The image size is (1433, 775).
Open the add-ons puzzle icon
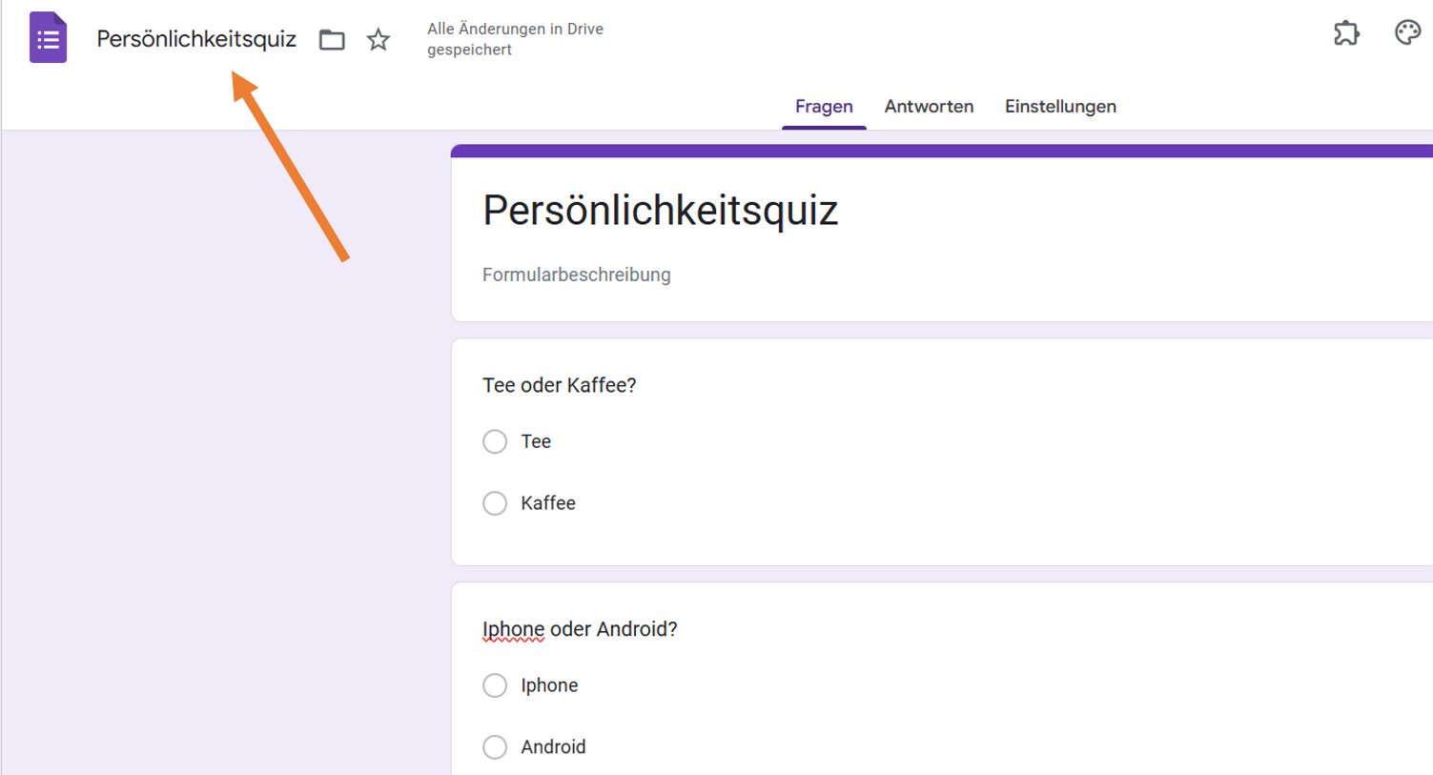[1346, 33]
